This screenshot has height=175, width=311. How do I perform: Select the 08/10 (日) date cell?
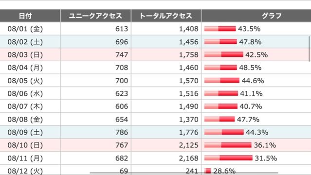25,145
